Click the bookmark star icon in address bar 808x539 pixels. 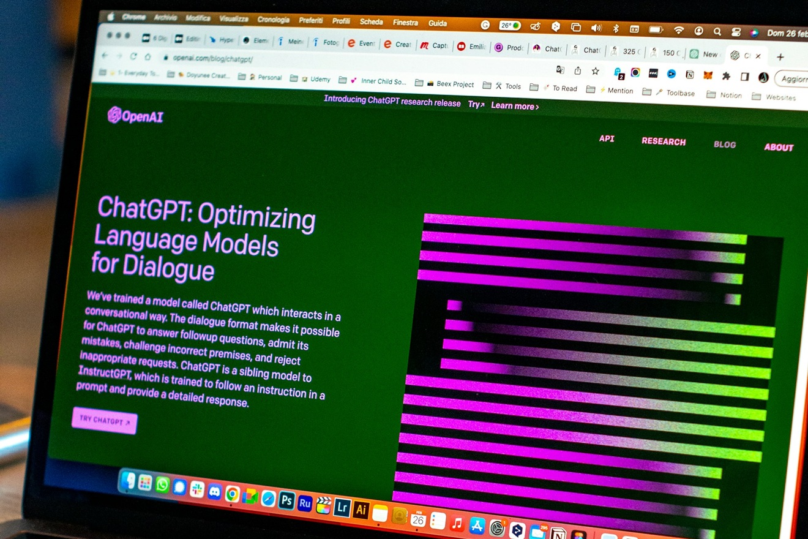click(595, 71)
